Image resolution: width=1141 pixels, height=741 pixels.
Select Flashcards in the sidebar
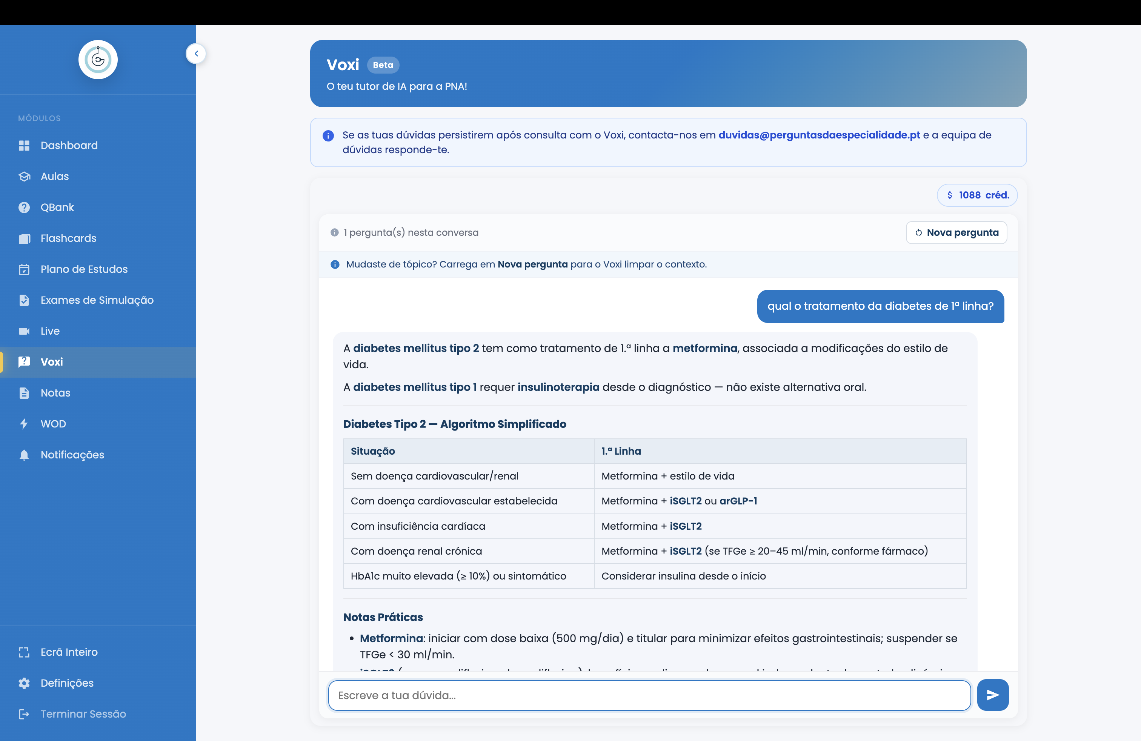pos(98,238)
